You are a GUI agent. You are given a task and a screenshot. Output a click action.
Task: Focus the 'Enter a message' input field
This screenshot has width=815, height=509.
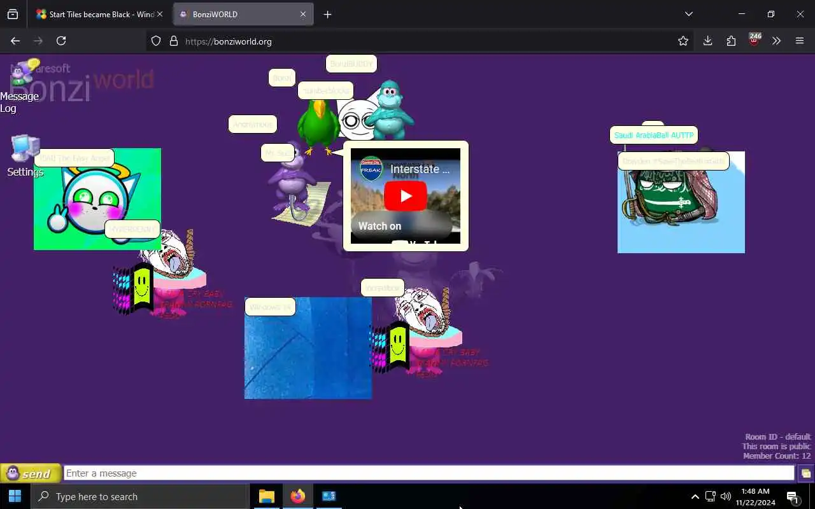[429, 473]
